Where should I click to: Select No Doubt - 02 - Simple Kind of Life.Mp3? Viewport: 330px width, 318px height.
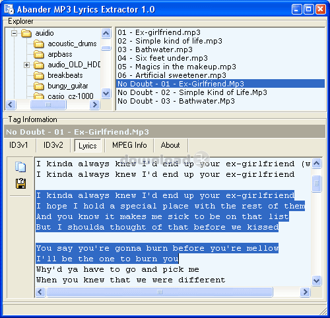point(192,92)
